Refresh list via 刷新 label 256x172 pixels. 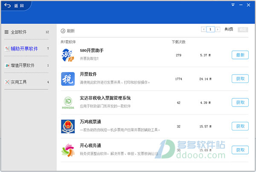pyautogui.click(x=71, y=31)
